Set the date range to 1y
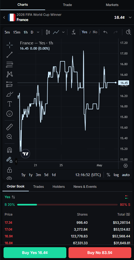 click(31, 175)
